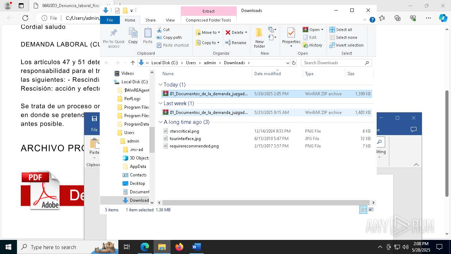The height and width of the screenshot is (254, 451).
Task: Open Properties of selected file
Action: (x=291, y=38)
